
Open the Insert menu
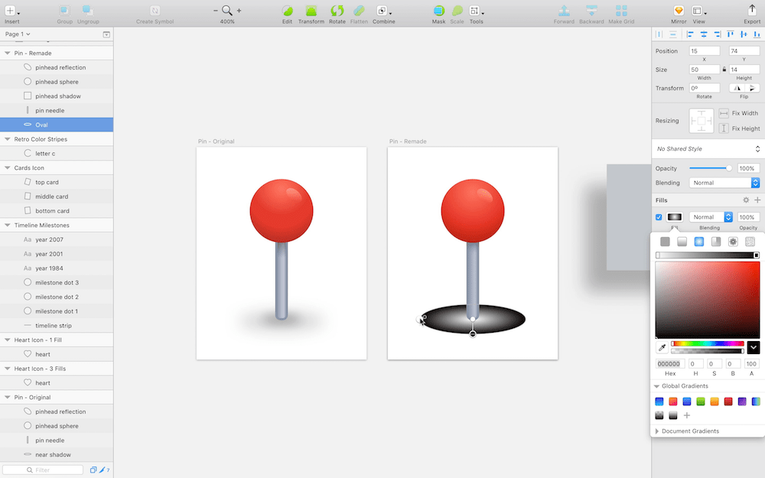[x=9, y=13]
